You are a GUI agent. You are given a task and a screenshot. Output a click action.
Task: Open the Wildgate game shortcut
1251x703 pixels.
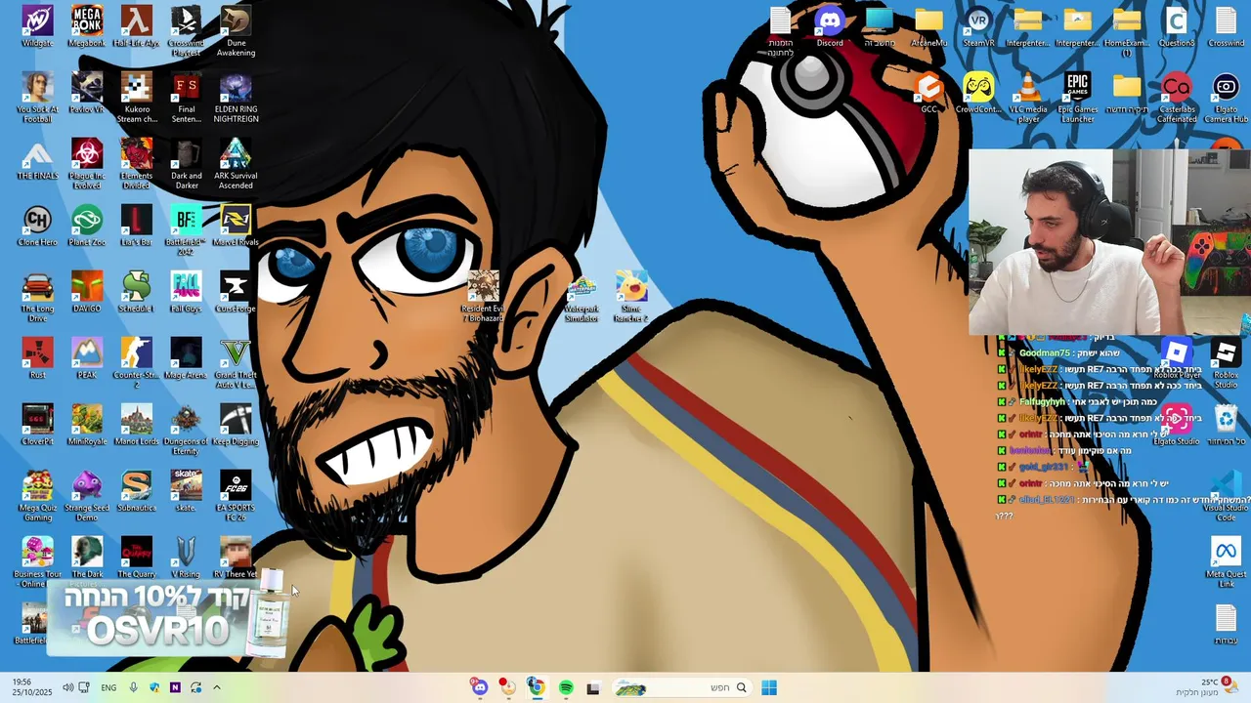coord(37,26)
